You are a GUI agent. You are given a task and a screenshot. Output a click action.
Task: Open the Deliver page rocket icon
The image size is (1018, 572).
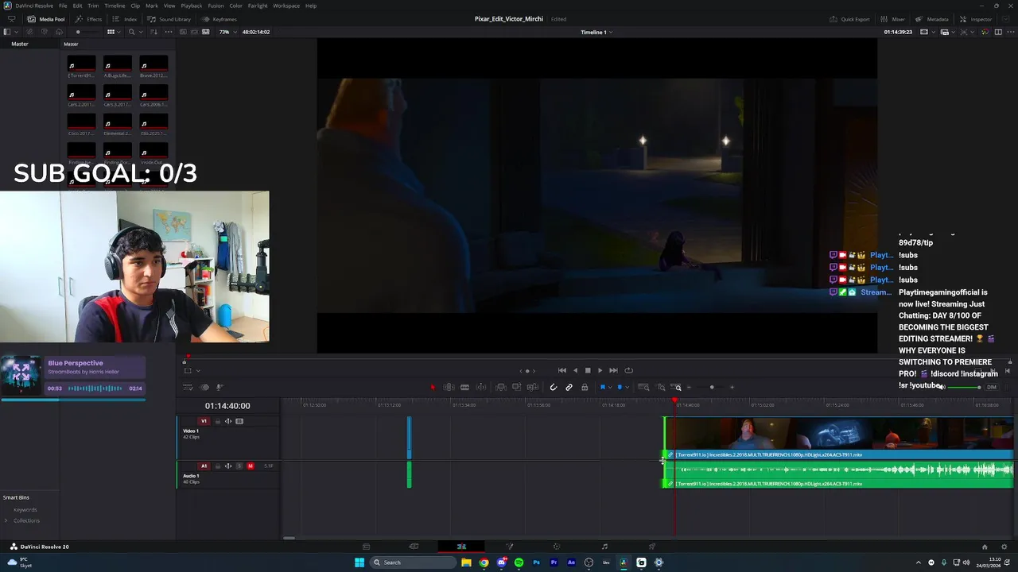[x=652, y=547]
